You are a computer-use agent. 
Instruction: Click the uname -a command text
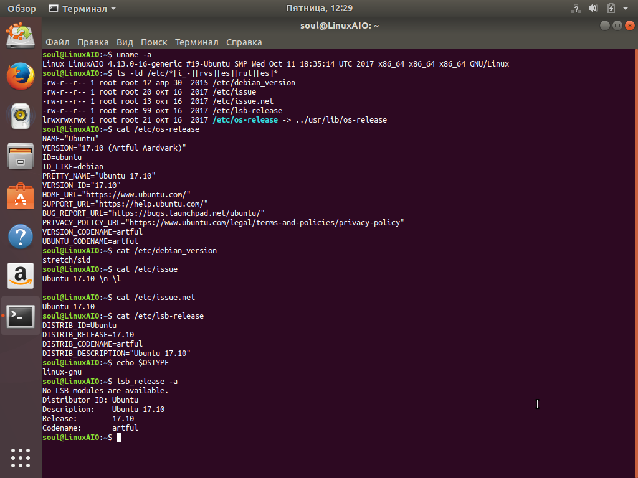click(134, 55)
